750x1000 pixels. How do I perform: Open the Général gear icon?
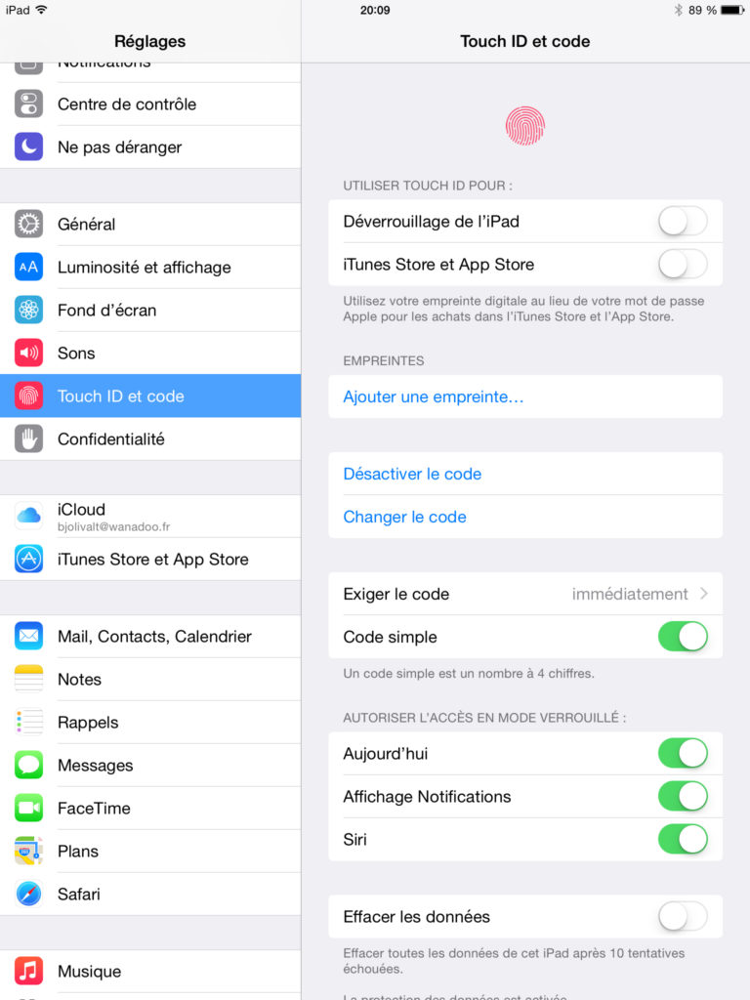pyautogui.click(x=28, y=224)
